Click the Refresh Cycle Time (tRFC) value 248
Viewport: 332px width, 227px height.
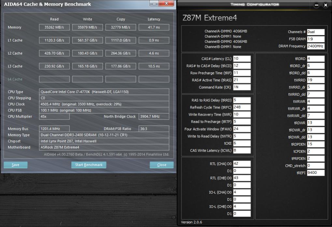coord(242,107)
